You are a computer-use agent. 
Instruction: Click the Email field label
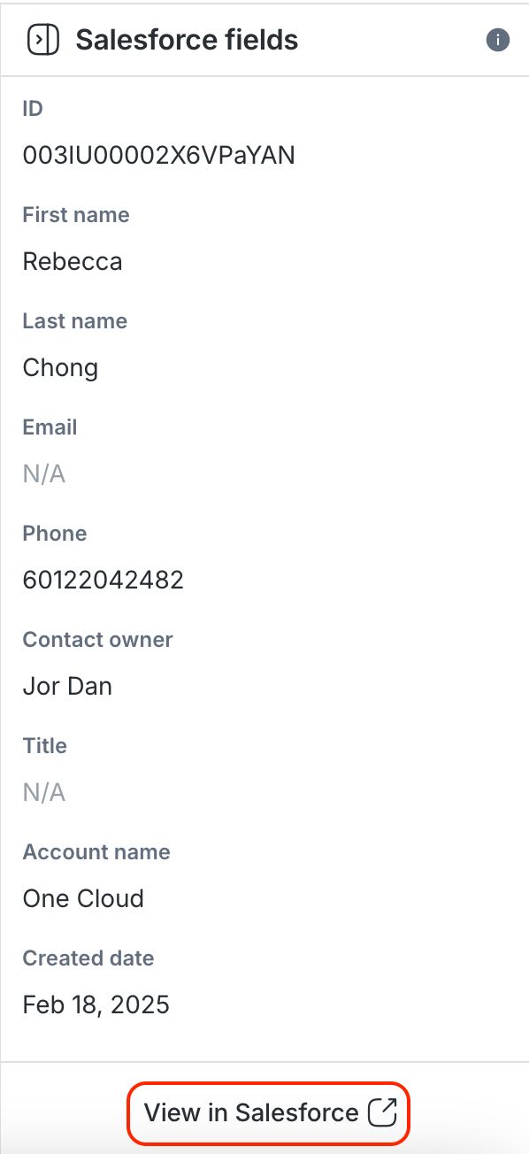(x=50, y=427)
